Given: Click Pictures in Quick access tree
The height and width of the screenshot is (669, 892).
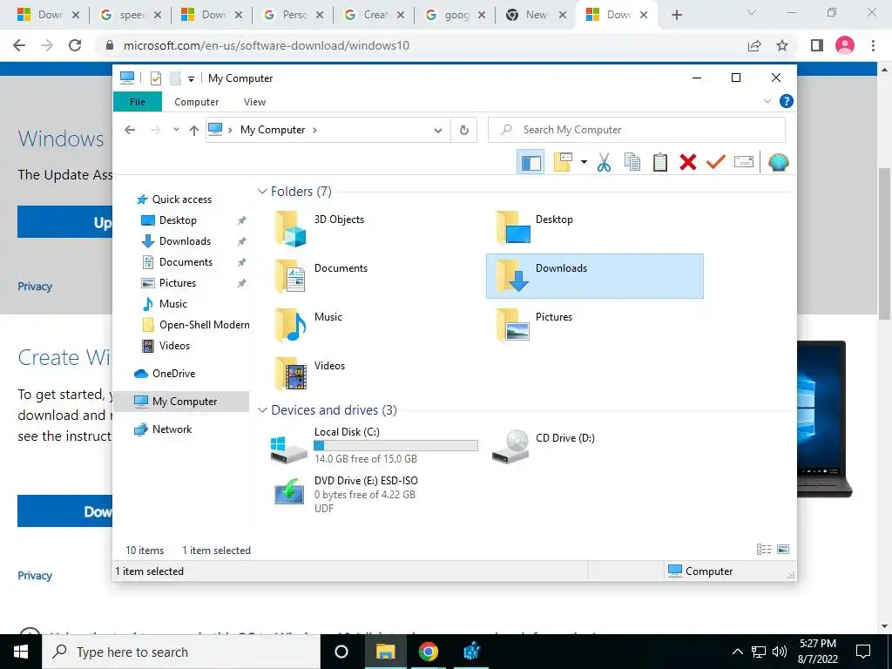Looking at the screenshot, I should coord(177,283).
